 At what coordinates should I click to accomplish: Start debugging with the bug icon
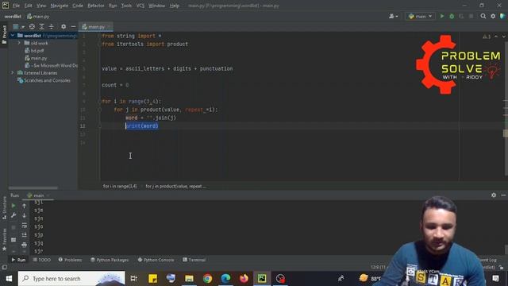click(x=452, y=16)
